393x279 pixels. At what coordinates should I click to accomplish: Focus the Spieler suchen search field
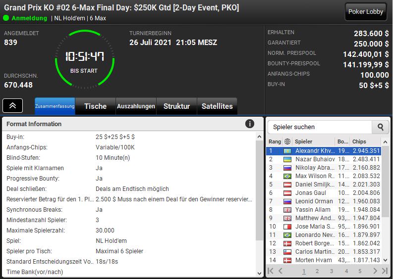click(320, 127)
